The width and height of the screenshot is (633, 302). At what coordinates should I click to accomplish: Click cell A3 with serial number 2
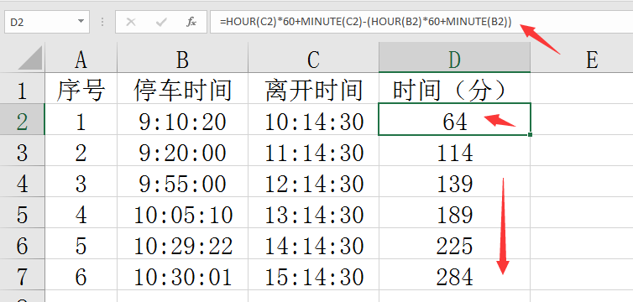click(81, 150)
